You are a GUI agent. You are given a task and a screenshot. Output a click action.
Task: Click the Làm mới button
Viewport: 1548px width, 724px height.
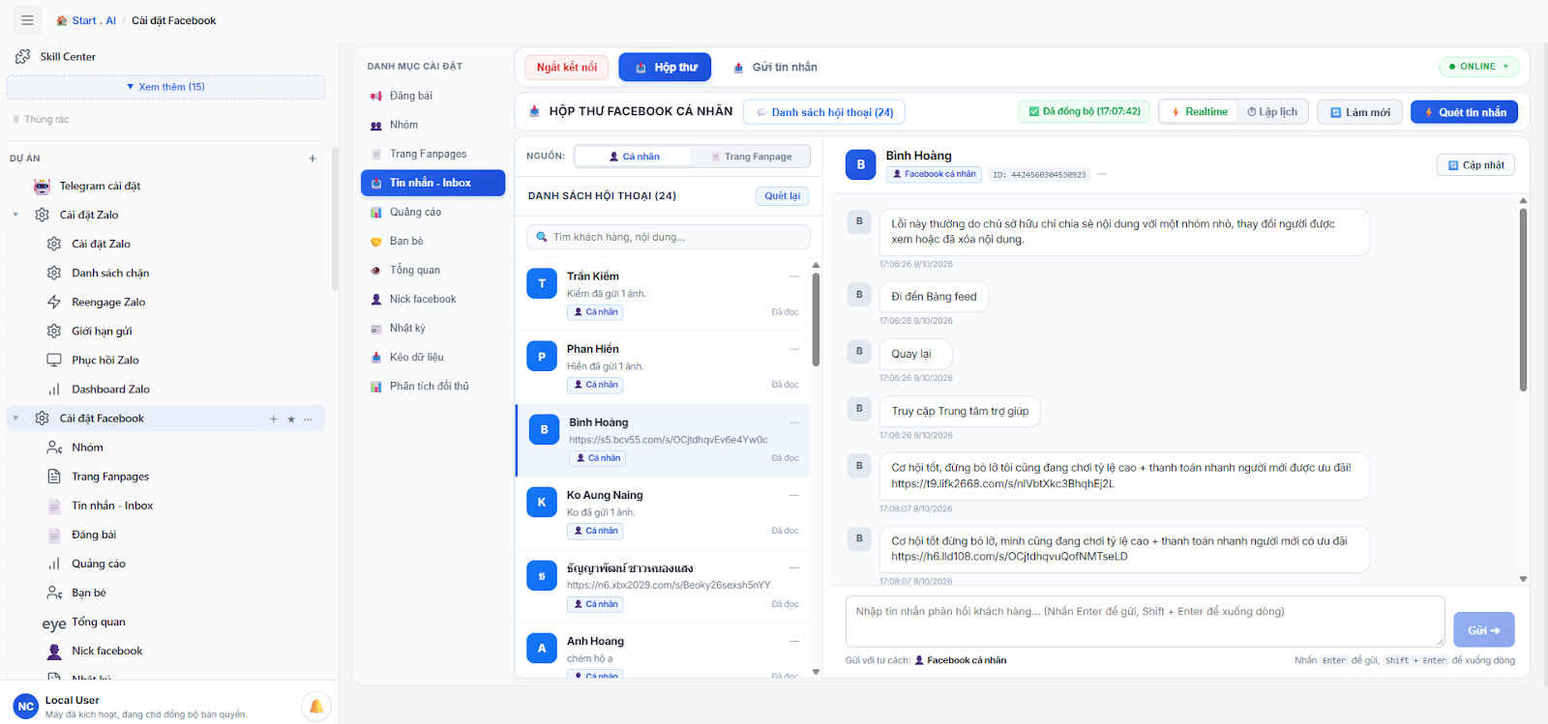tap(1360, 112)
